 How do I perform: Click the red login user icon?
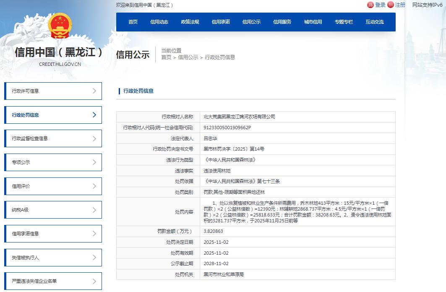click(370, 5)
